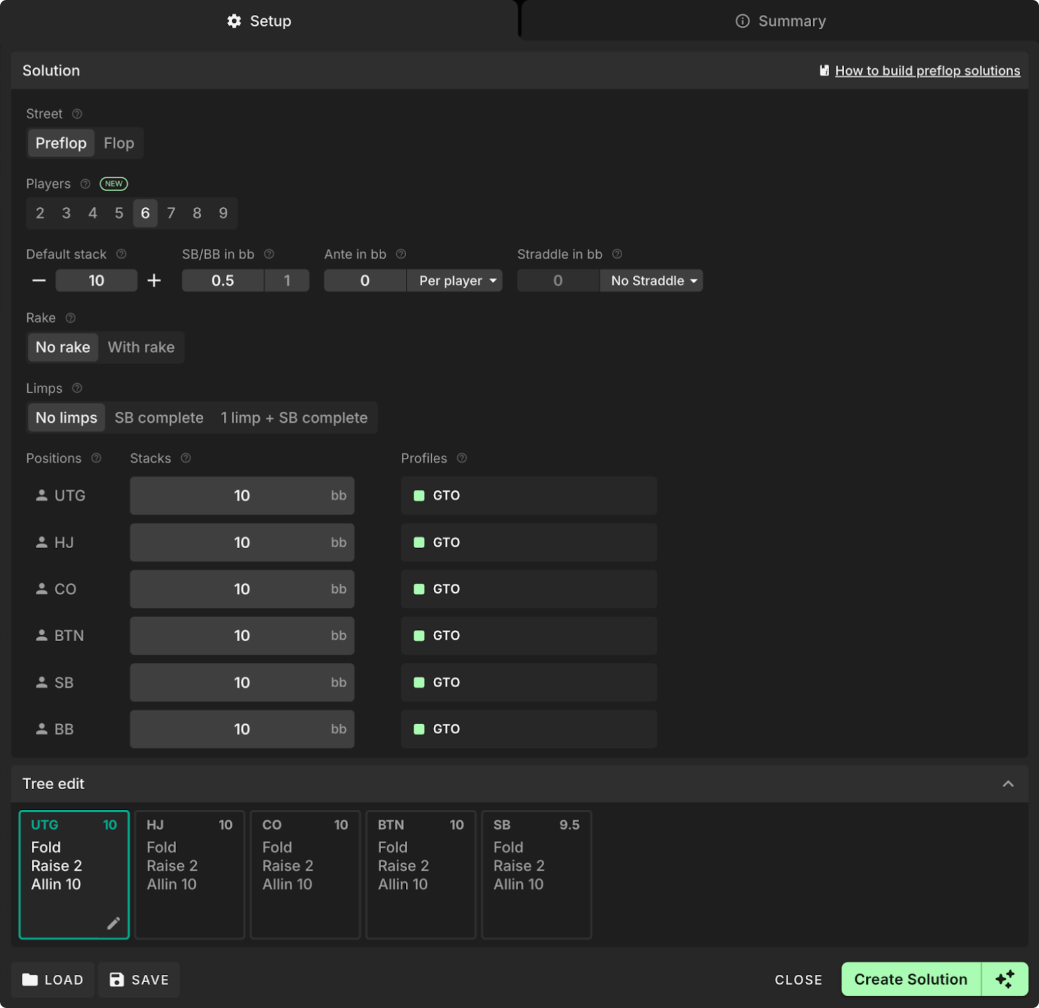Click the pencil edit icon on UTG card

114,923
